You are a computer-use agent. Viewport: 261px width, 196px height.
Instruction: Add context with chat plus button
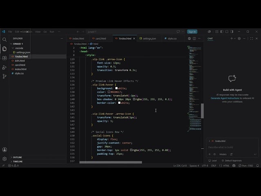coord(209,154)
